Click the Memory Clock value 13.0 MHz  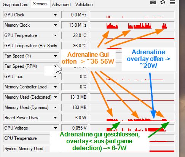click(75, 25)
